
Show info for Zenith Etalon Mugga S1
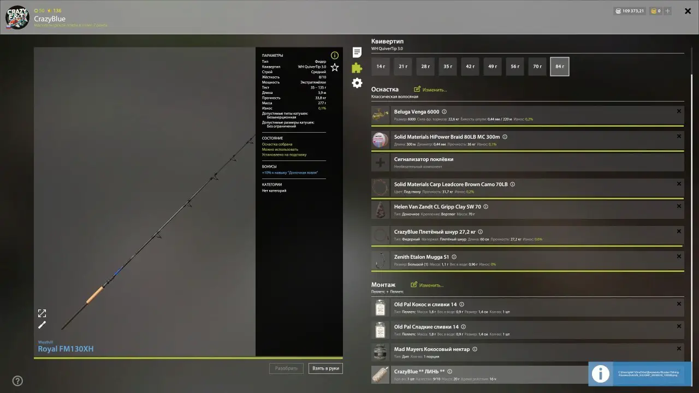(x=454, y=257)
